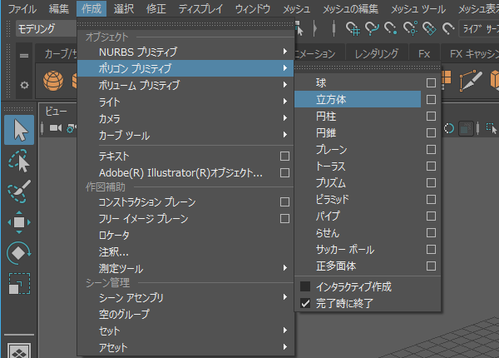Toggle インタラクティブ作成 checkbox
The height and width of the screenshot is (358, 499).
[306, 286]
